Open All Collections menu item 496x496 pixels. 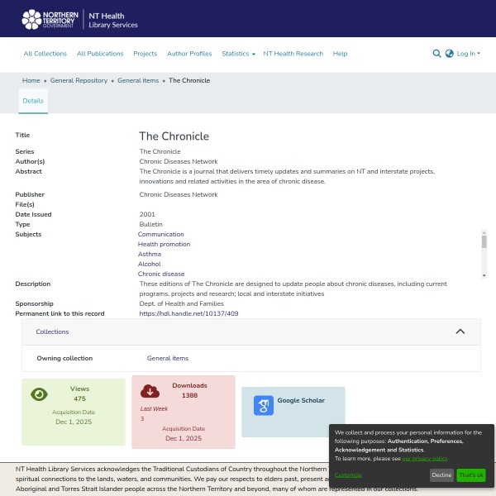point(45,54)
